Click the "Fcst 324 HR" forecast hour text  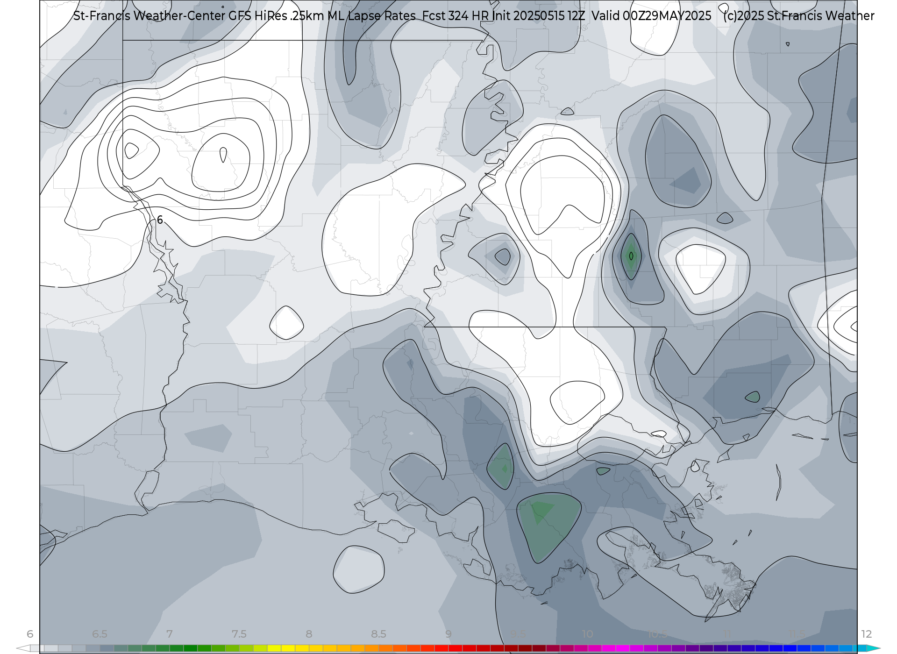[x=456, y=16]
